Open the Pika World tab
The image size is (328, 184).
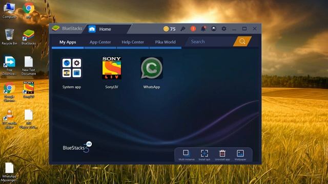tap(165, 42)
